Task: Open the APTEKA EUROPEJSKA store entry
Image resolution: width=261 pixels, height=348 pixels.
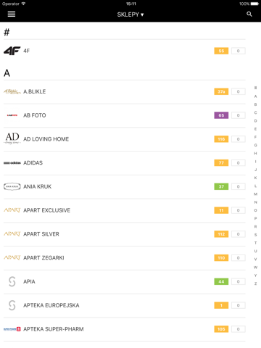Action: pyautogui.click(x=125, y=305)
